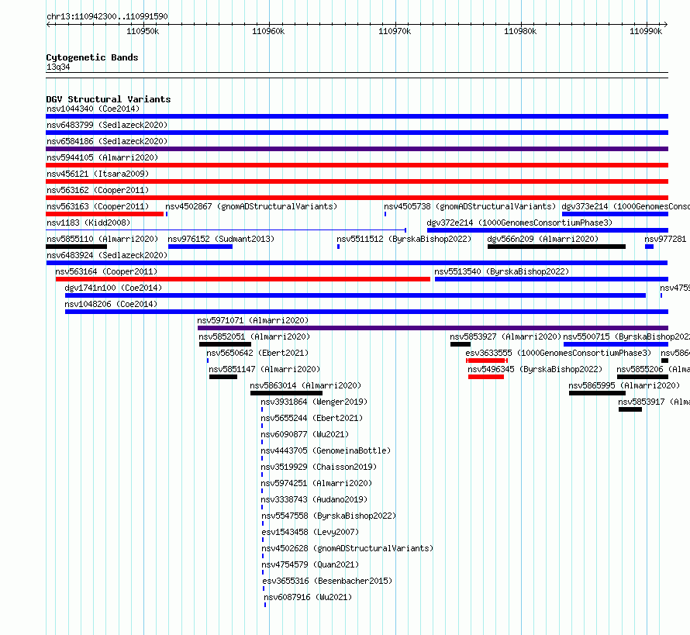
Task: Click the nsv5853917 variant label
Action: click(x=654, y=402)
